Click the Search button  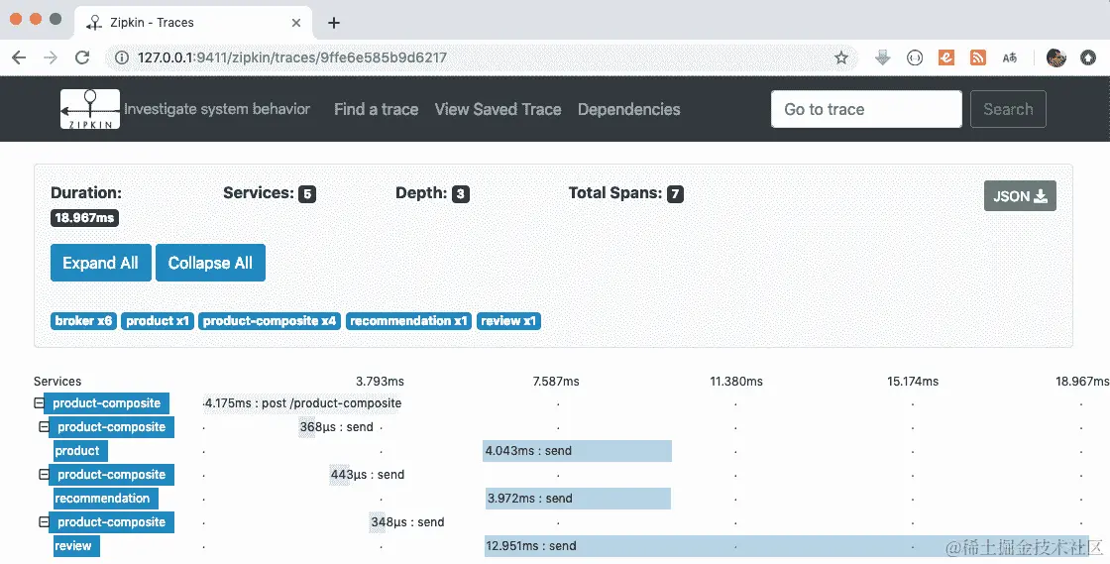(1008, 109)
